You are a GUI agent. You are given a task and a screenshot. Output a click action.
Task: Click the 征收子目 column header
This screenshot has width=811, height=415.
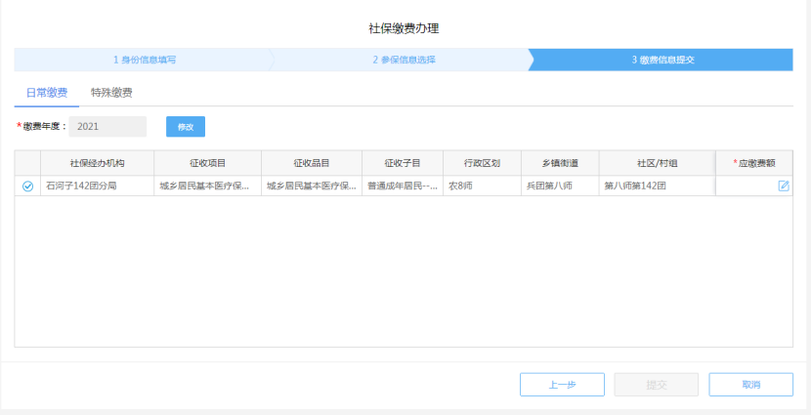tap(403, 163)
